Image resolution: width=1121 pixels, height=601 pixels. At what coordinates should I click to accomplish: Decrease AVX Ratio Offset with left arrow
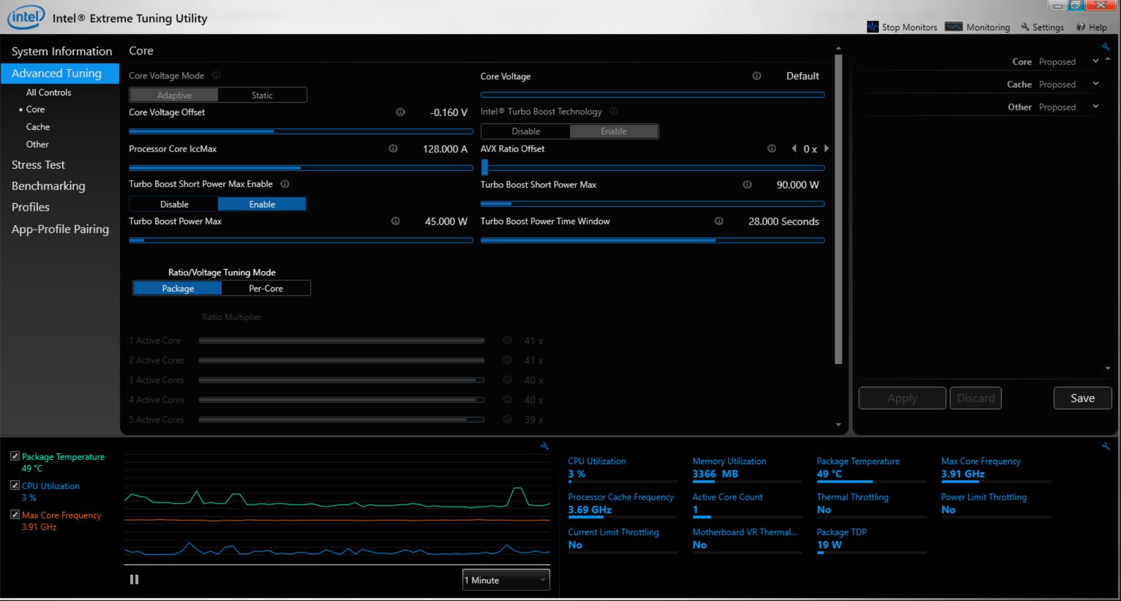click(794, 149)
